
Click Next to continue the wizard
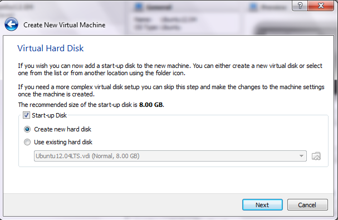click(x=262, y=205)
